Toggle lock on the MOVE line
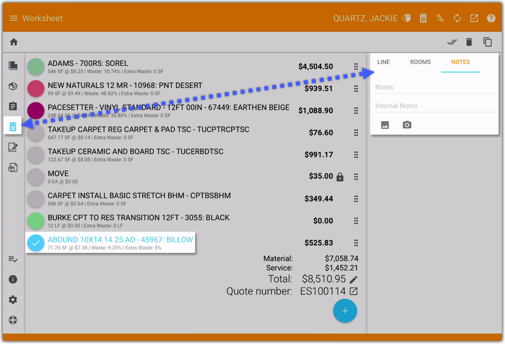The width and height of the screenshot is (505, 344). (340, 177)
